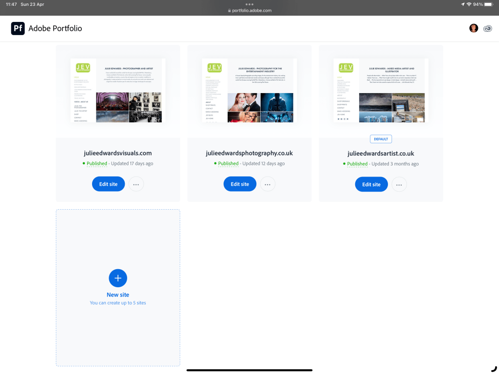Open the user profile avatar

point(473,28)
